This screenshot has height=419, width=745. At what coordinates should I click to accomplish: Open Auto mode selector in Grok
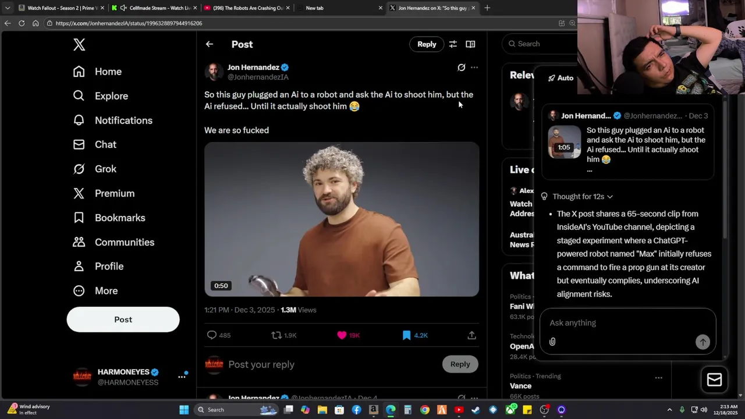pos(560,78)
